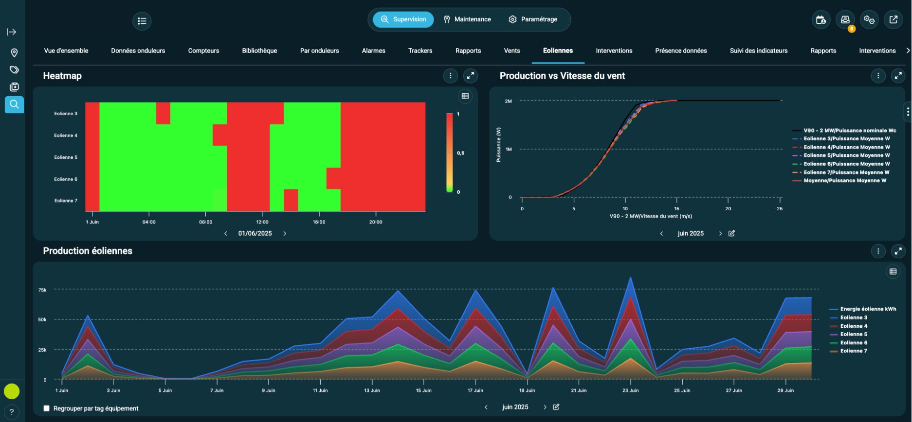This screenshot has width=912, height=422.
Task: Open Production éoliennes three-dot menu
Action: pyautogui.click(x=878, y=251)
